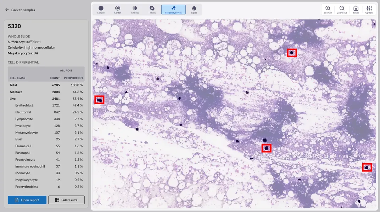Select the Erythroblast row
The image size is (380, 212).
tap(46, 105)
